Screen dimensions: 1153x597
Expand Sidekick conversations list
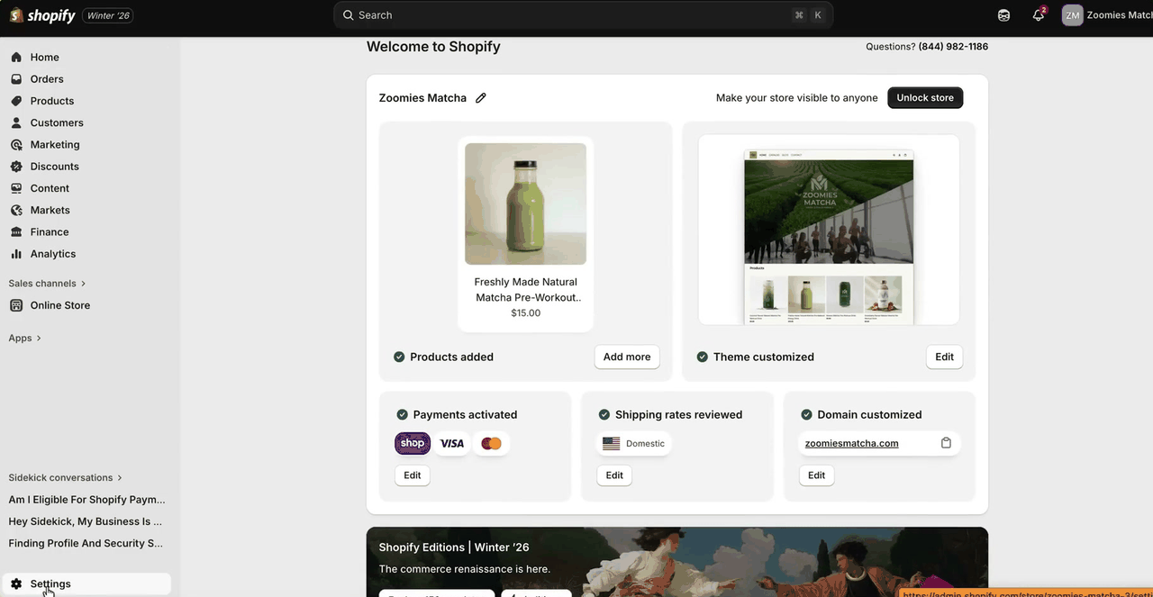point(66,478)
